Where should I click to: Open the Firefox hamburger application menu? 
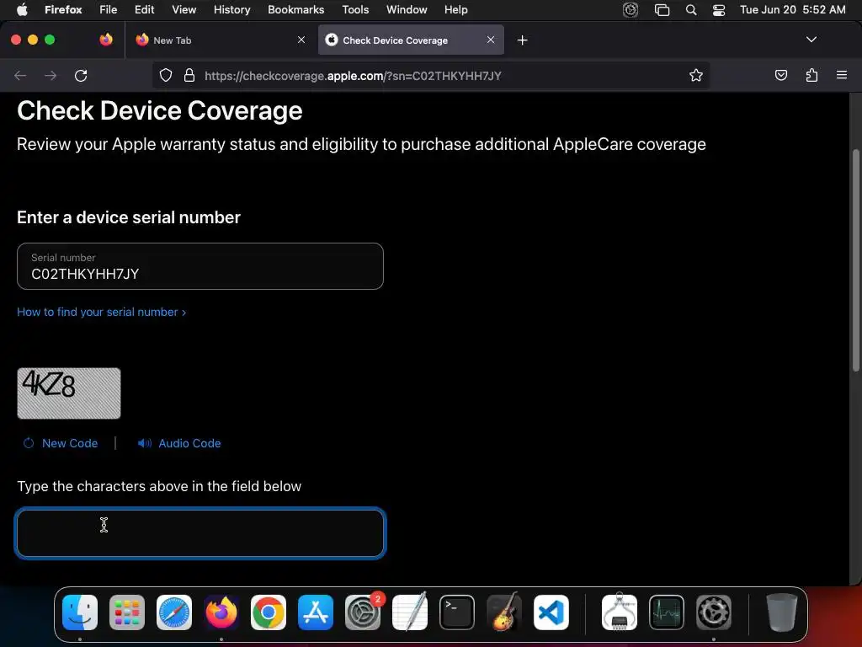(842, 75)
